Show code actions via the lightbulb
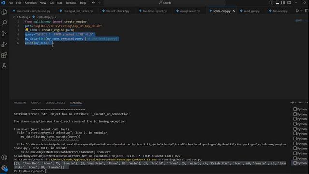 [x=27, y=30]
